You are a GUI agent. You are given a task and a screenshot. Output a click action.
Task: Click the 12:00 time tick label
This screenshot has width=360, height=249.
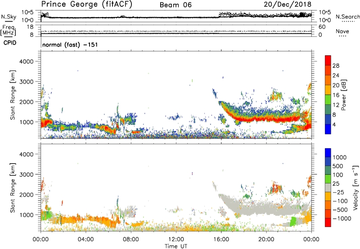pos(176,240)
